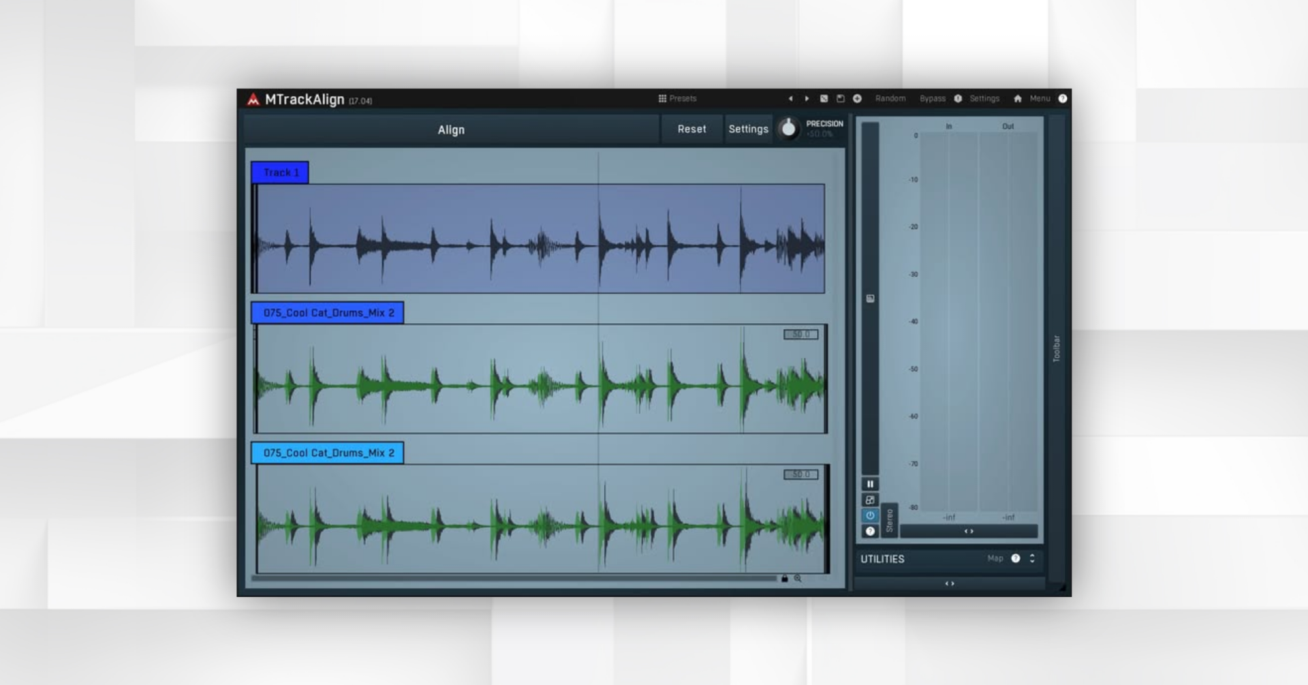Open the Menu in title bar
This screenshot has height=685, width=1308.
point(1040,99)
